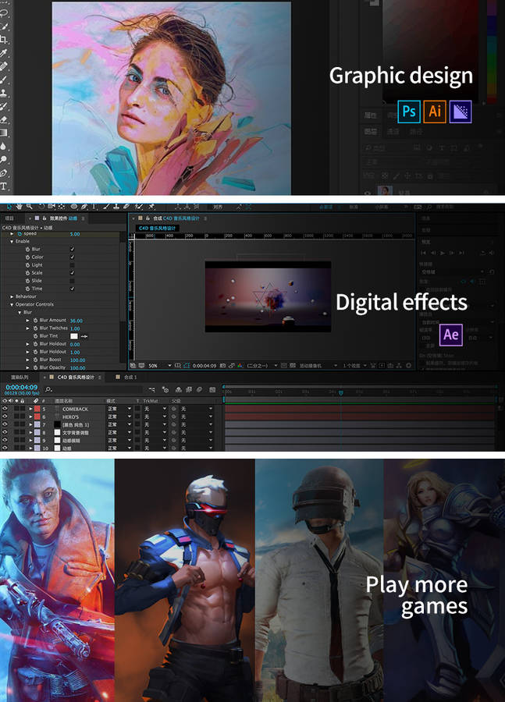Viewport: 505px width, 702px height.
Task: Click the Blur Tint white color swatch
Action: (x=74, y=336)
